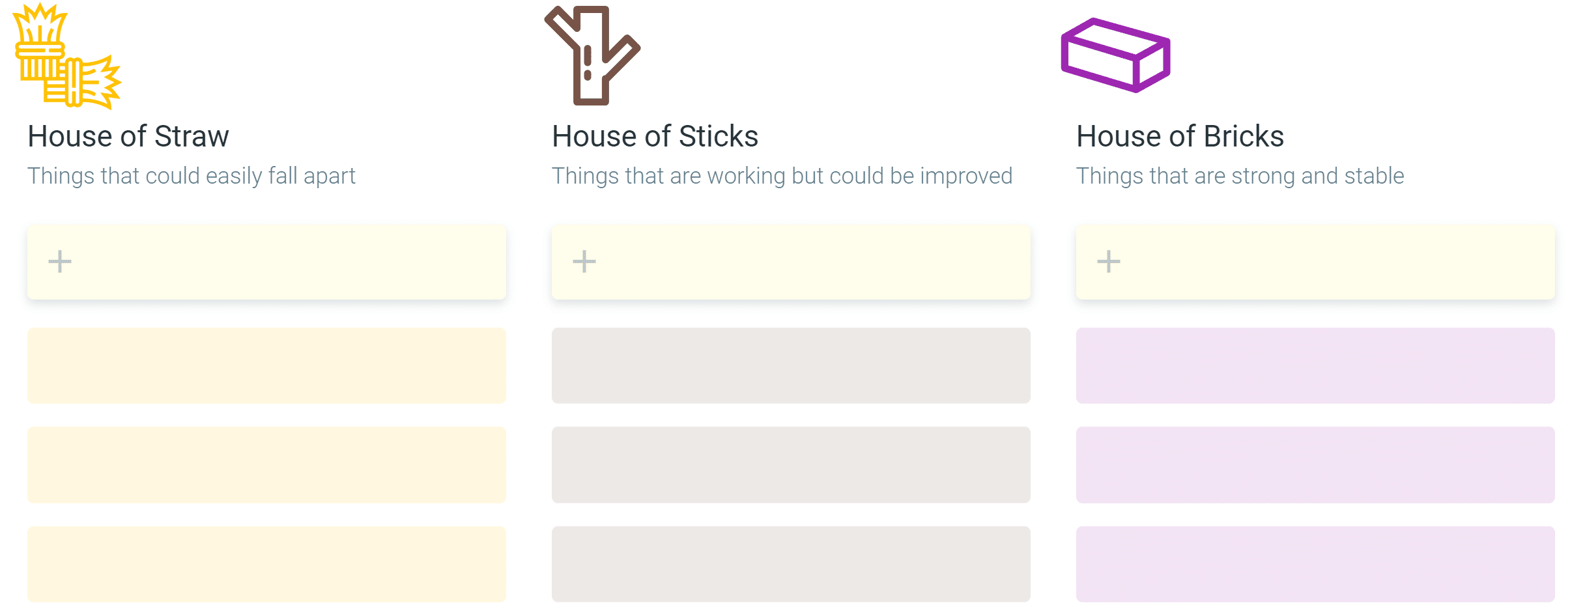Select the middle purple placeholder card in Bricks column

(x=1315, y=465)
